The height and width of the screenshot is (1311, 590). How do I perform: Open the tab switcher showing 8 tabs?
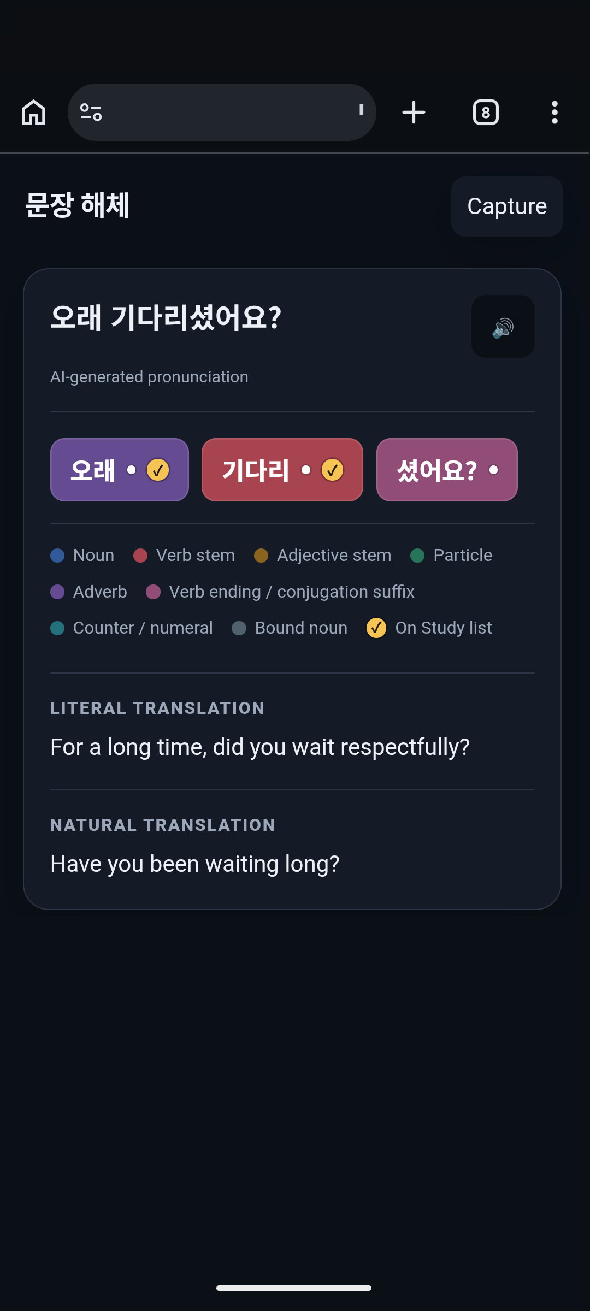(x=486, y=113)
